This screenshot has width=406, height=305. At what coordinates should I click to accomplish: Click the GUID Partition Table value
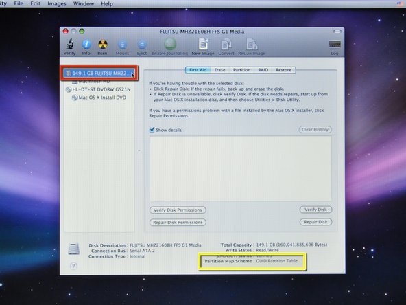(x=277, y=261)
